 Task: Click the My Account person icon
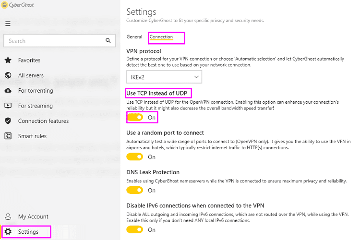pyautogui.click(x=8, y=216)
